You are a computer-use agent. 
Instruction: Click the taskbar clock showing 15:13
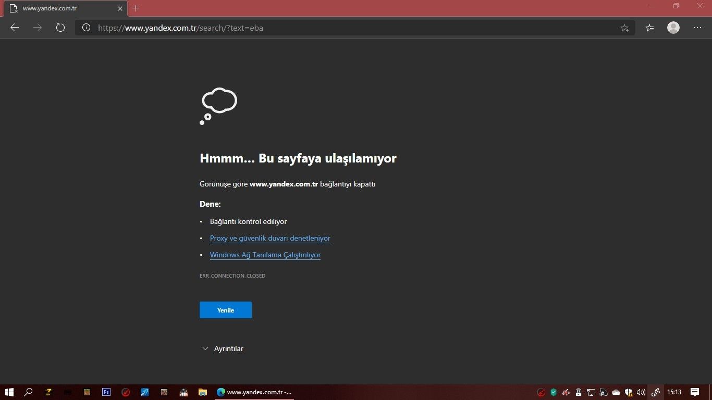coord(674,392)
